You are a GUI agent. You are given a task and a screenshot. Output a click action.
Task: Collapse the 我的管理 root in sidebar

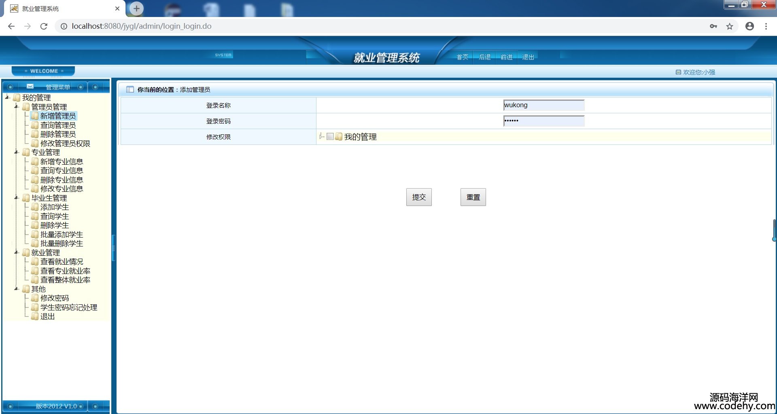(x=7, y=97)
